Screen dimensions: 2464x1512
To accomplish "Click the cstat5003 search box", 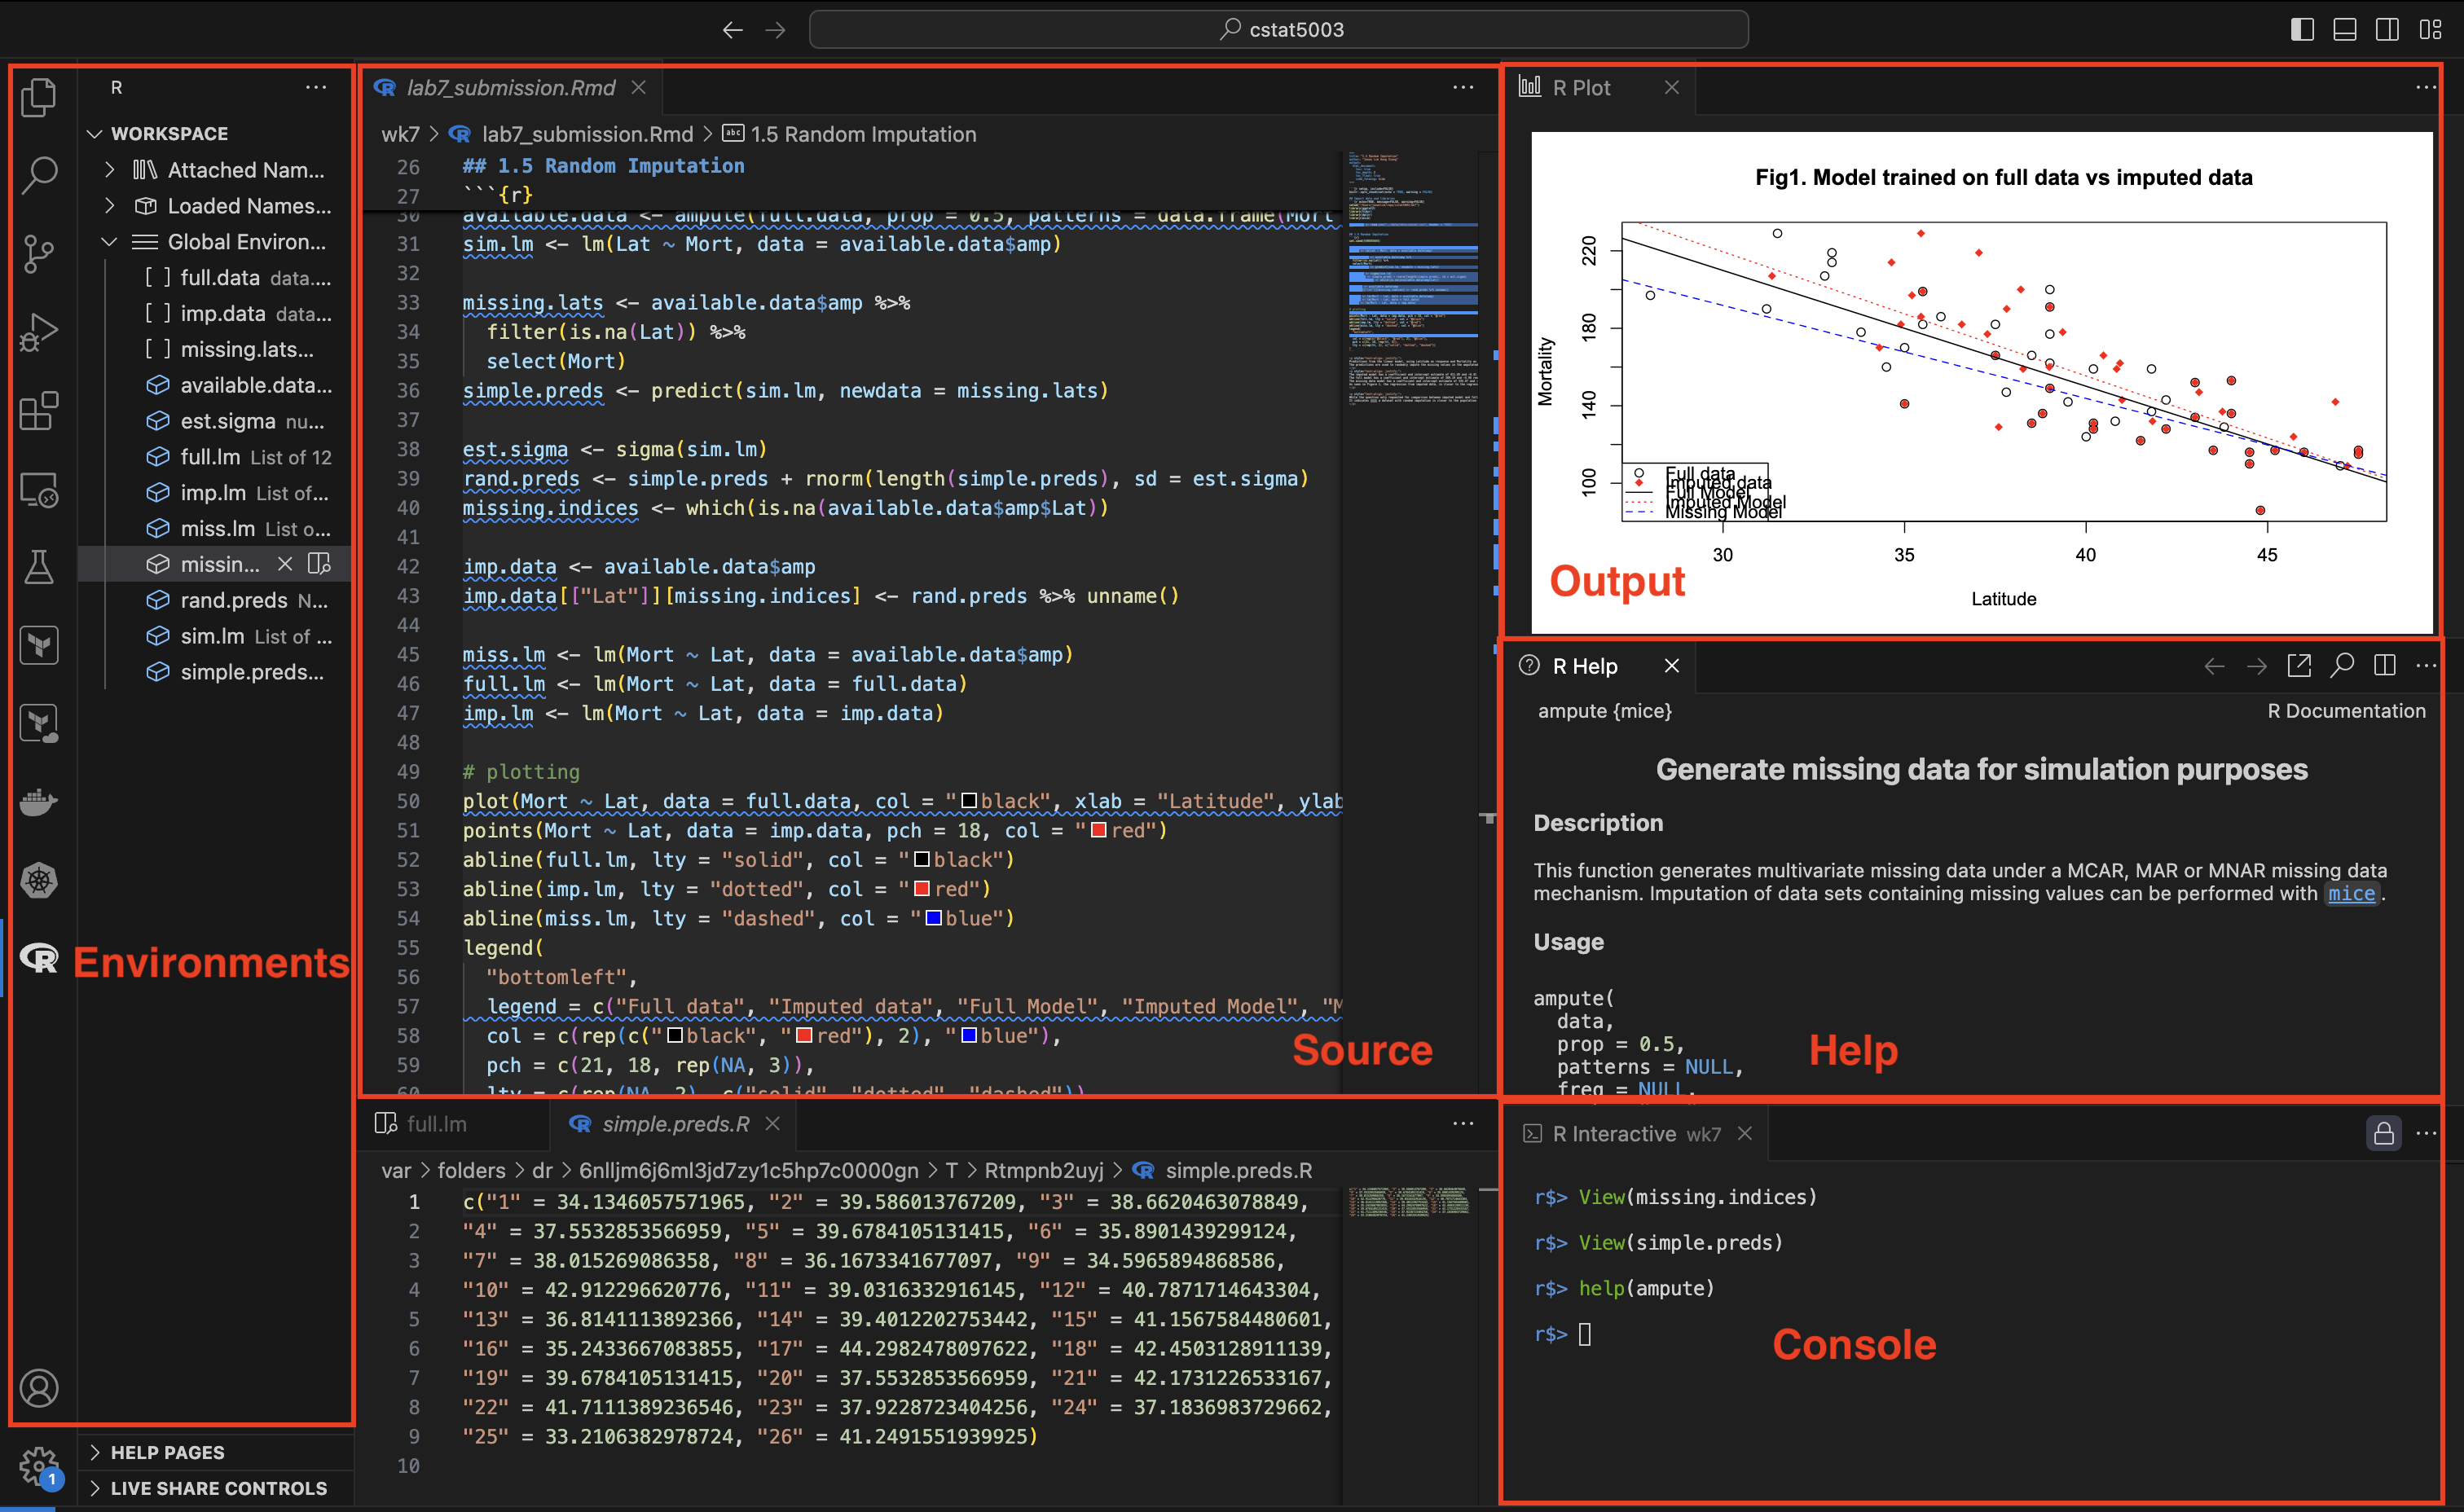I will (1280, 29).
